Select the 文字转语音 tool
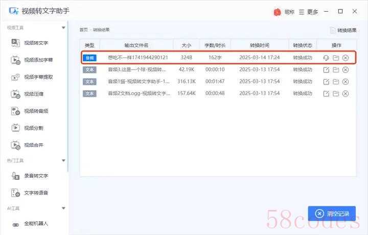This screenshot has height=235, width=368. pyautogui.click(x=36, y=193)
